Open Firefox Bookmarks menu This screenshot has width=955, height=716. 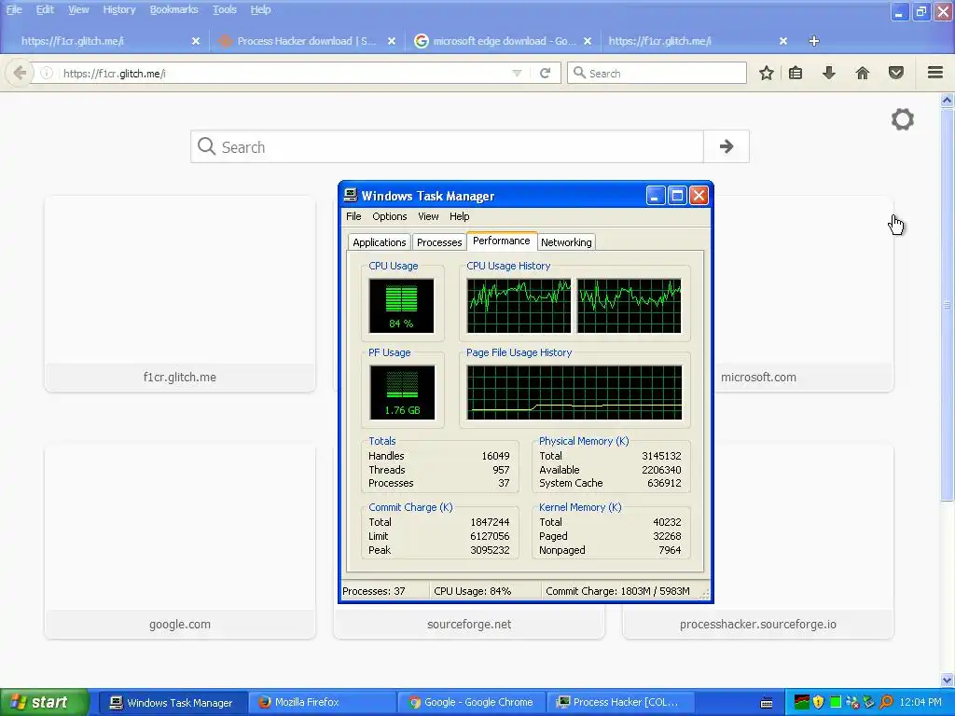[x=173, y=9]
